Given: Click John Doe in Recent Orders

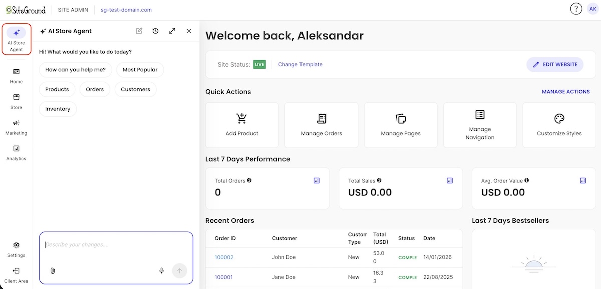Looking at the screenshot, I should 284,257.
